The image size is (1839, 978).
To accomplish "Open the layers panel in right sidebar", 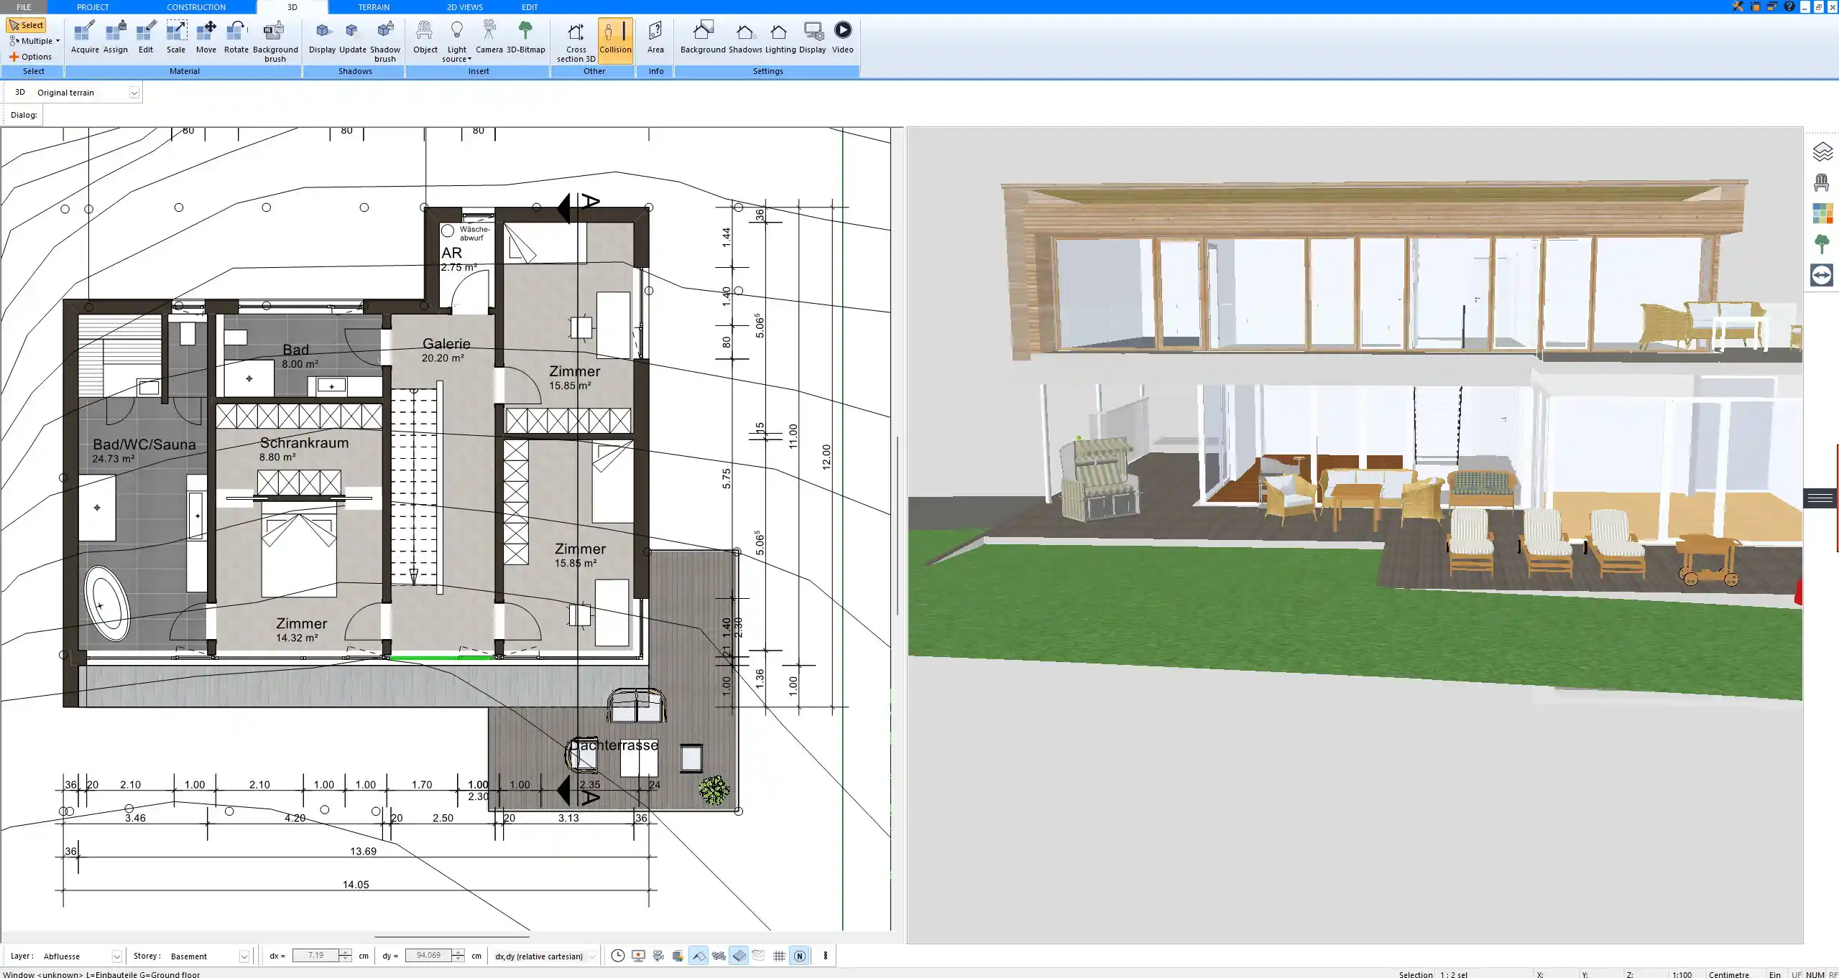I will coord(1822,152).
